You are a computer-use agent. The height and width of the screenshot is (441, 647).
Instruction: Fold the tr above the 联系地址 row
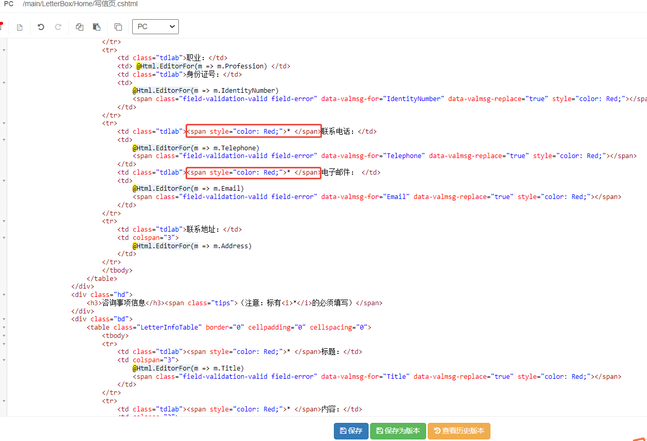click(x=4, y=221)
